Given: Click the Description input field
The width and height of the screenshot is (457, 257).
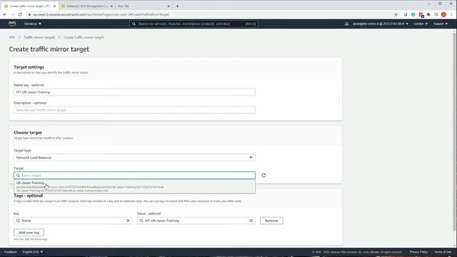Looking at the screenshot, I should [135, 110].
